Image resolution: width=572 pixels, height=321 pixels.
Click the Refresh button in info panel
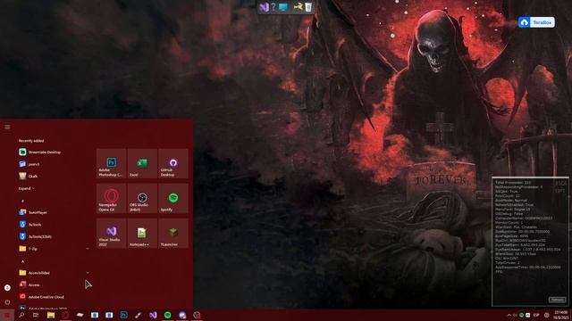pos(557,300)
